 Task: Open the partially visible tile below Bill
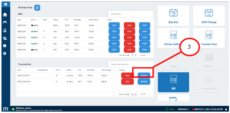tap(173, 98)
